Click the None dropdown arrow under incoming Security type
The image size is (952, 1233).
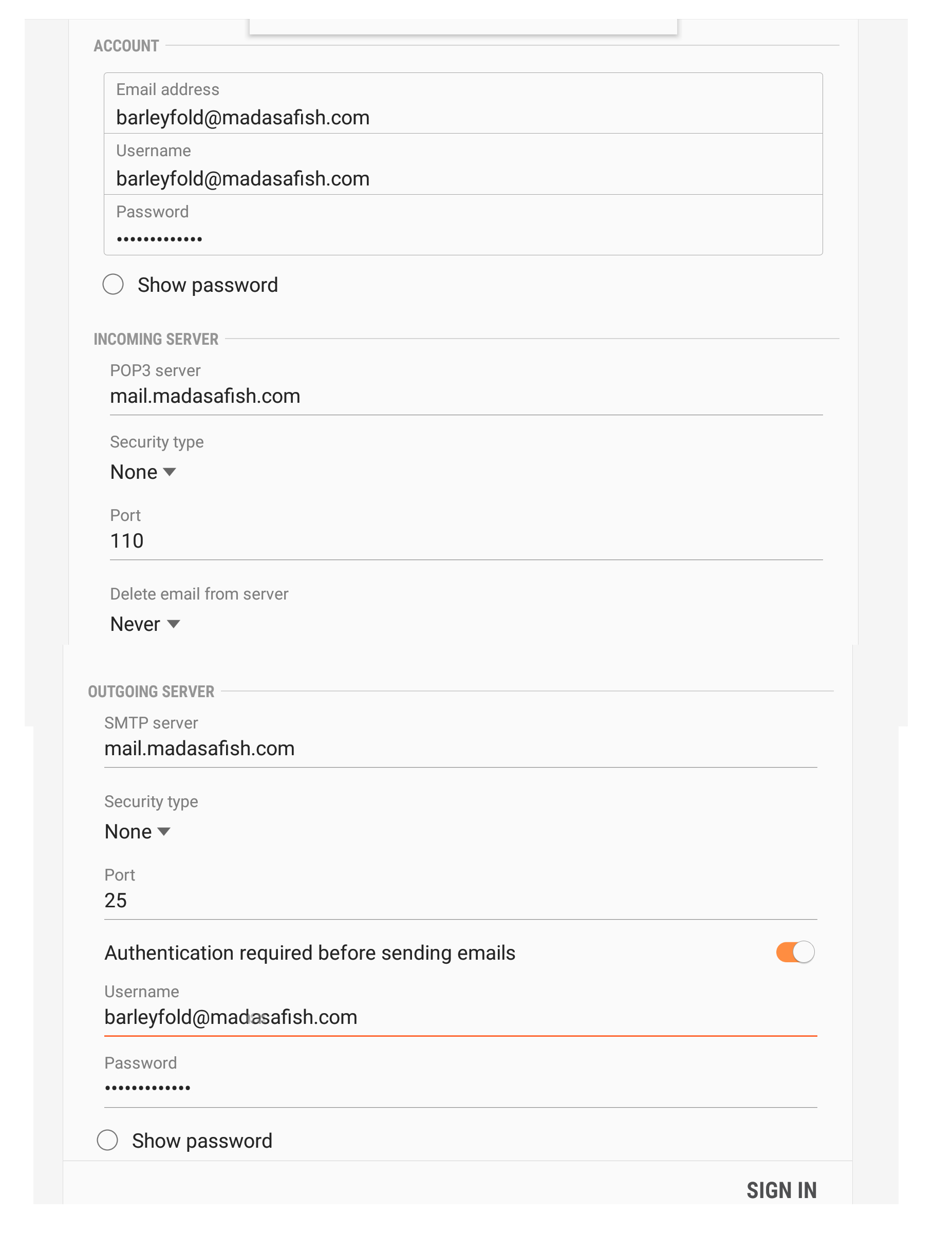pos(170,472)
